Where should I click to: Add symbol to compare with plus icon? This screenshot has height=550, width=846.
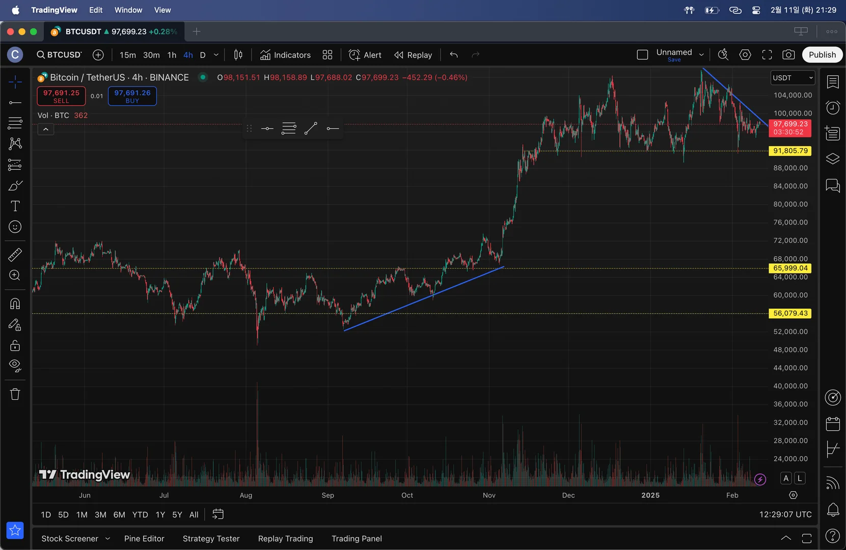coord(98,55)
